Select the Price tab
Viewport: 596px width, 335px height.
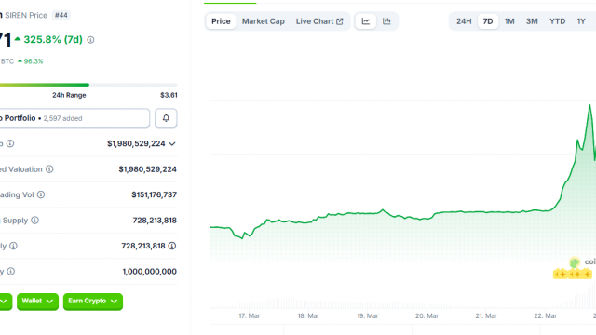[221, 21]
